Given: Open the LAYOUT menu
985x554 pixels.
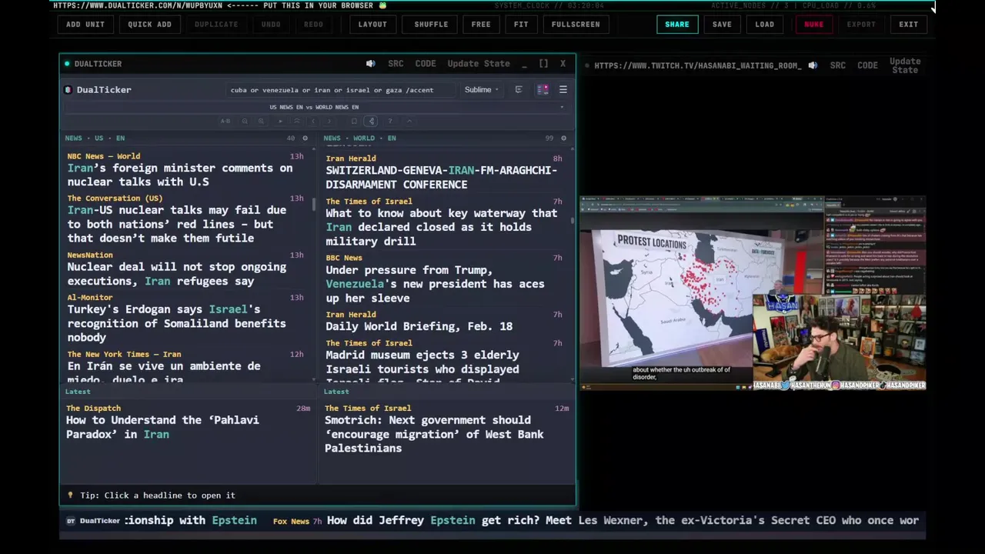Looking at the screenshot, I should tap(372, 24).
